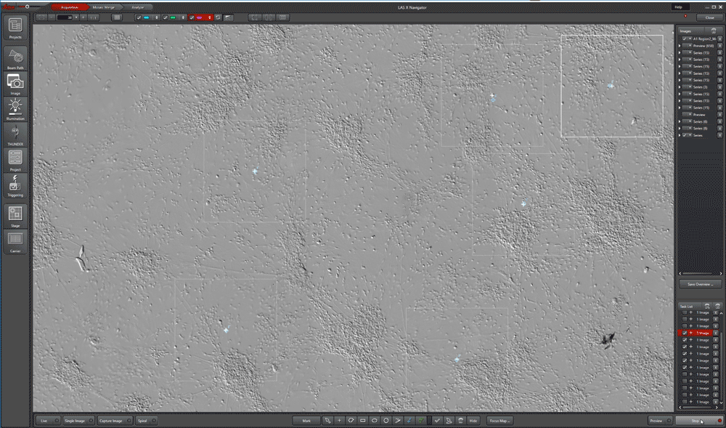The width and height of the screenshot is (726, 428).
Task: Click the contrast adjustment icon
Action: click(x=228, y=17)
